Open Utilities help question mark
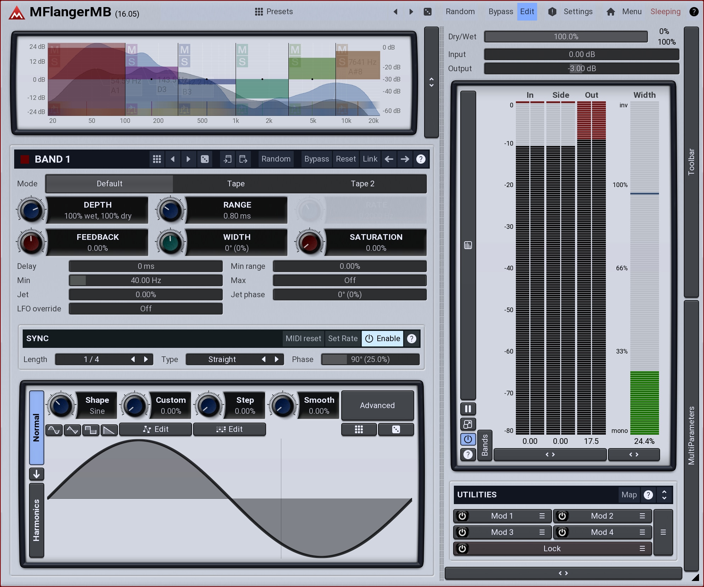 [x=648, y=495]
